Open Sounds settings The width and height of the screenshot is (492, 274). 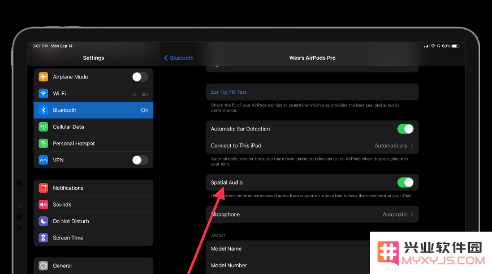click(93, 205)
